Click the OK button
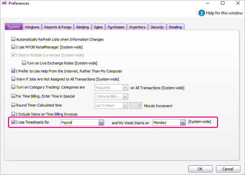Viewport: 245px width, 175px height. 200,169
